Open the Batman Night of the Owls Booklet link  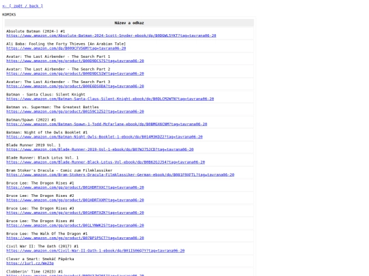tap(105, 137)
